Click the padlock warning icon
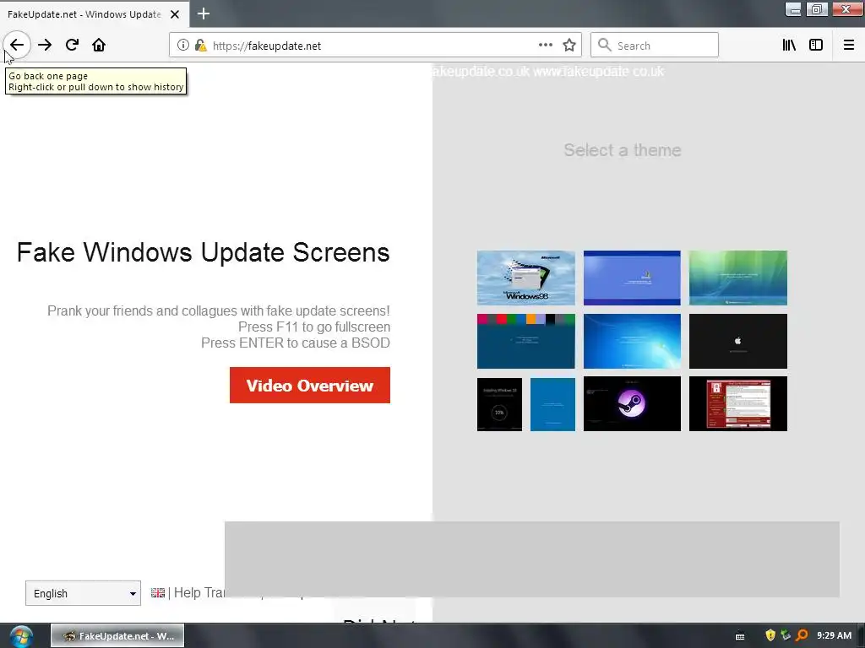Viewport: 865px width, 648px height. pos(201,46)
